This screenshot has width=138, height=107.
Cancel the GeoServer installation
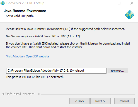tap(124, 101)
